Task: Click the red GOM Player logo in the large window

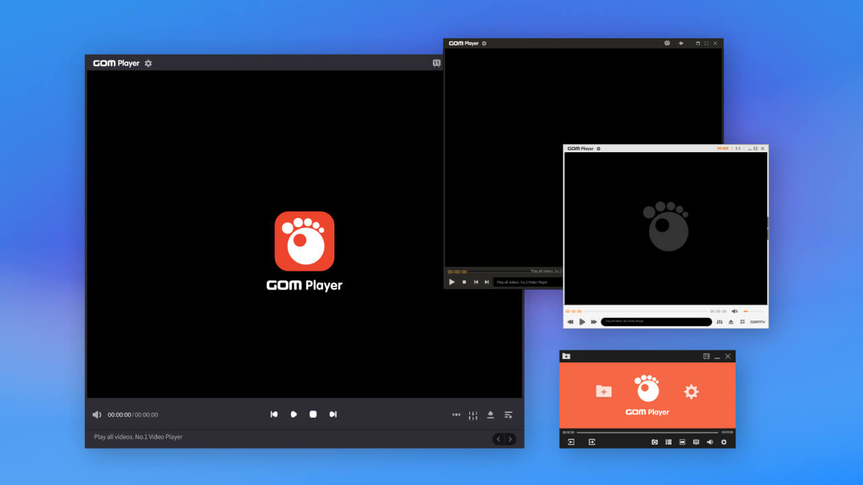Action: [305, 241]
